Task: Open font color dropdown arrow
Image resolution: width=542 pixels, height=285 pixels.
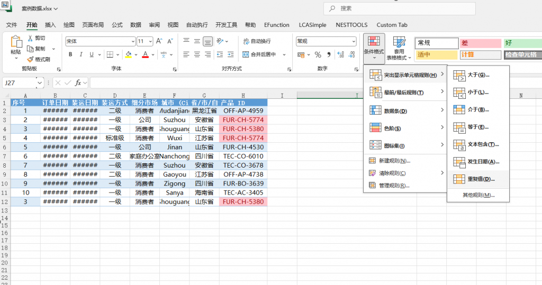Action: click(153, 54)
